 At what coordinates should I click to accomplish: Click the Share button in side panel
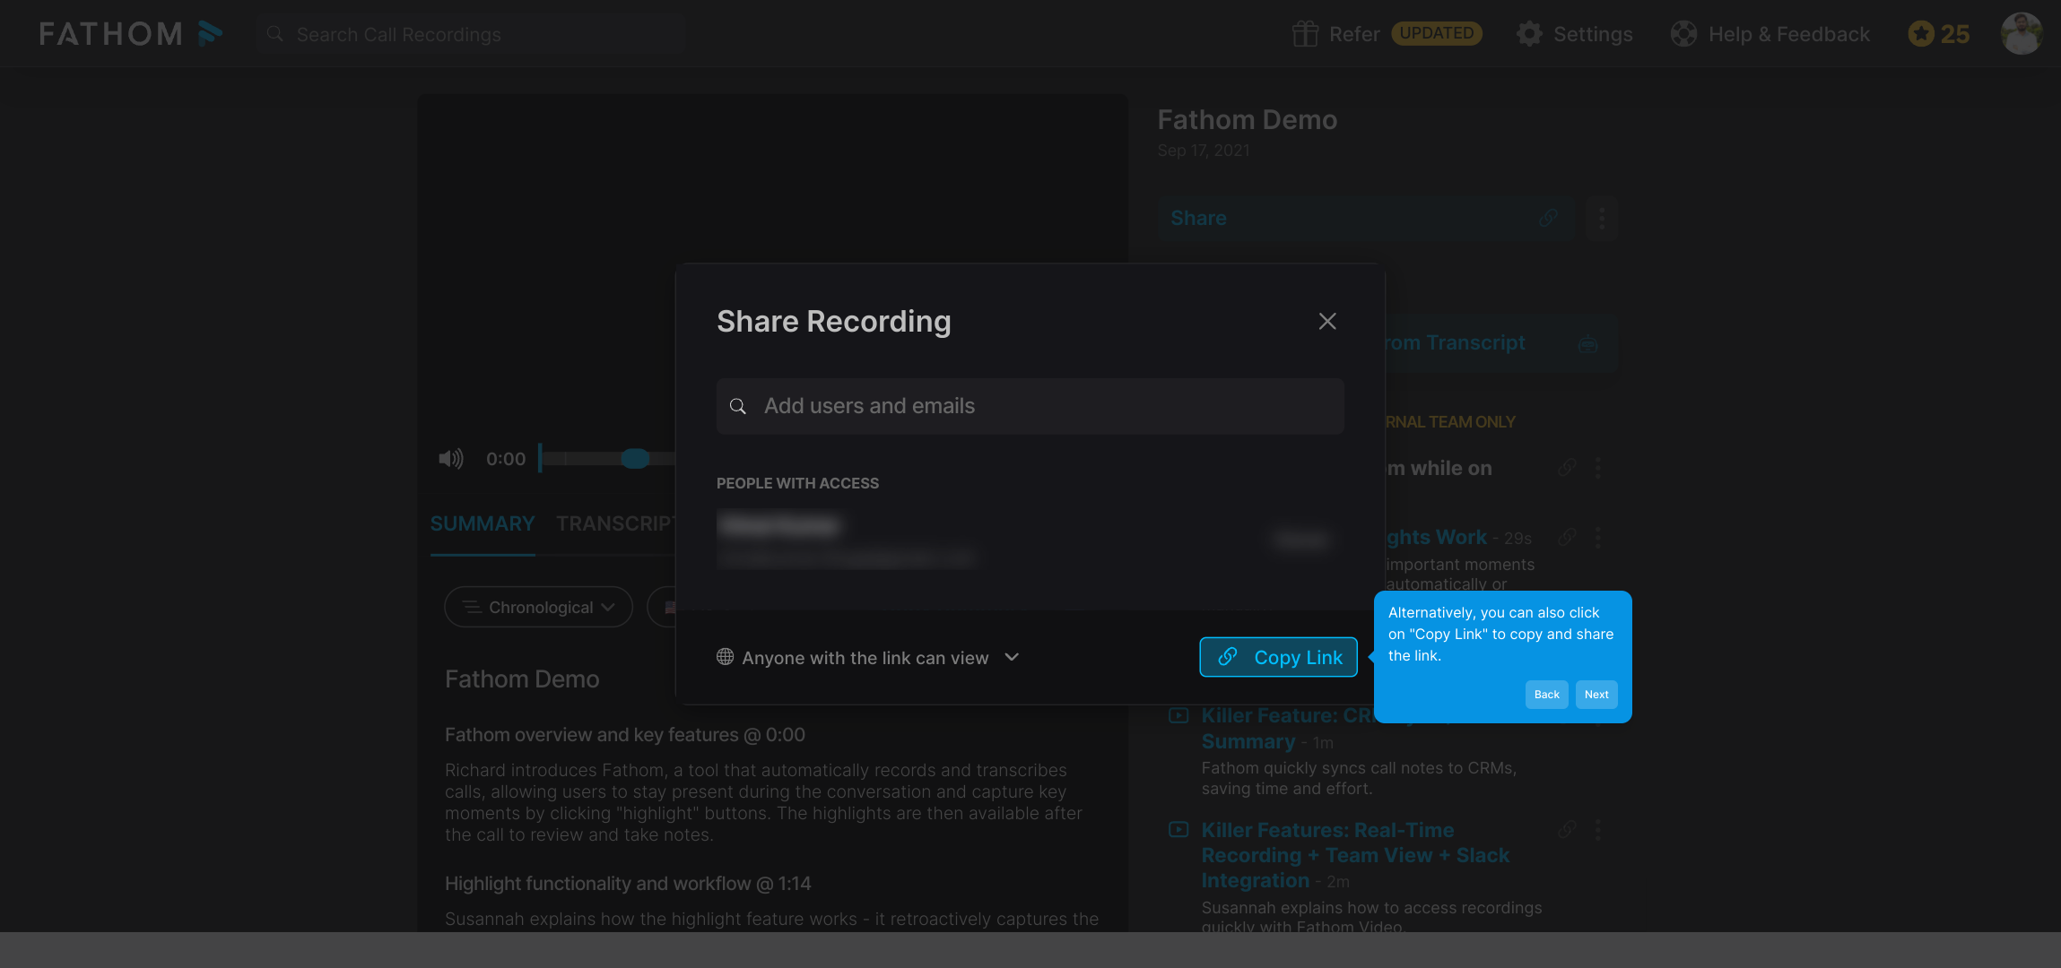click(1365, 218)
